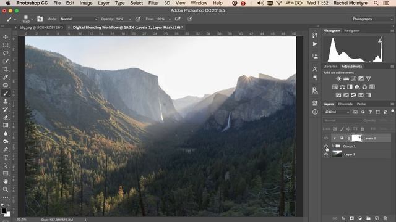Click the background color swatch
The height and width of the screenshot is (222, 396).
(7, 215)
